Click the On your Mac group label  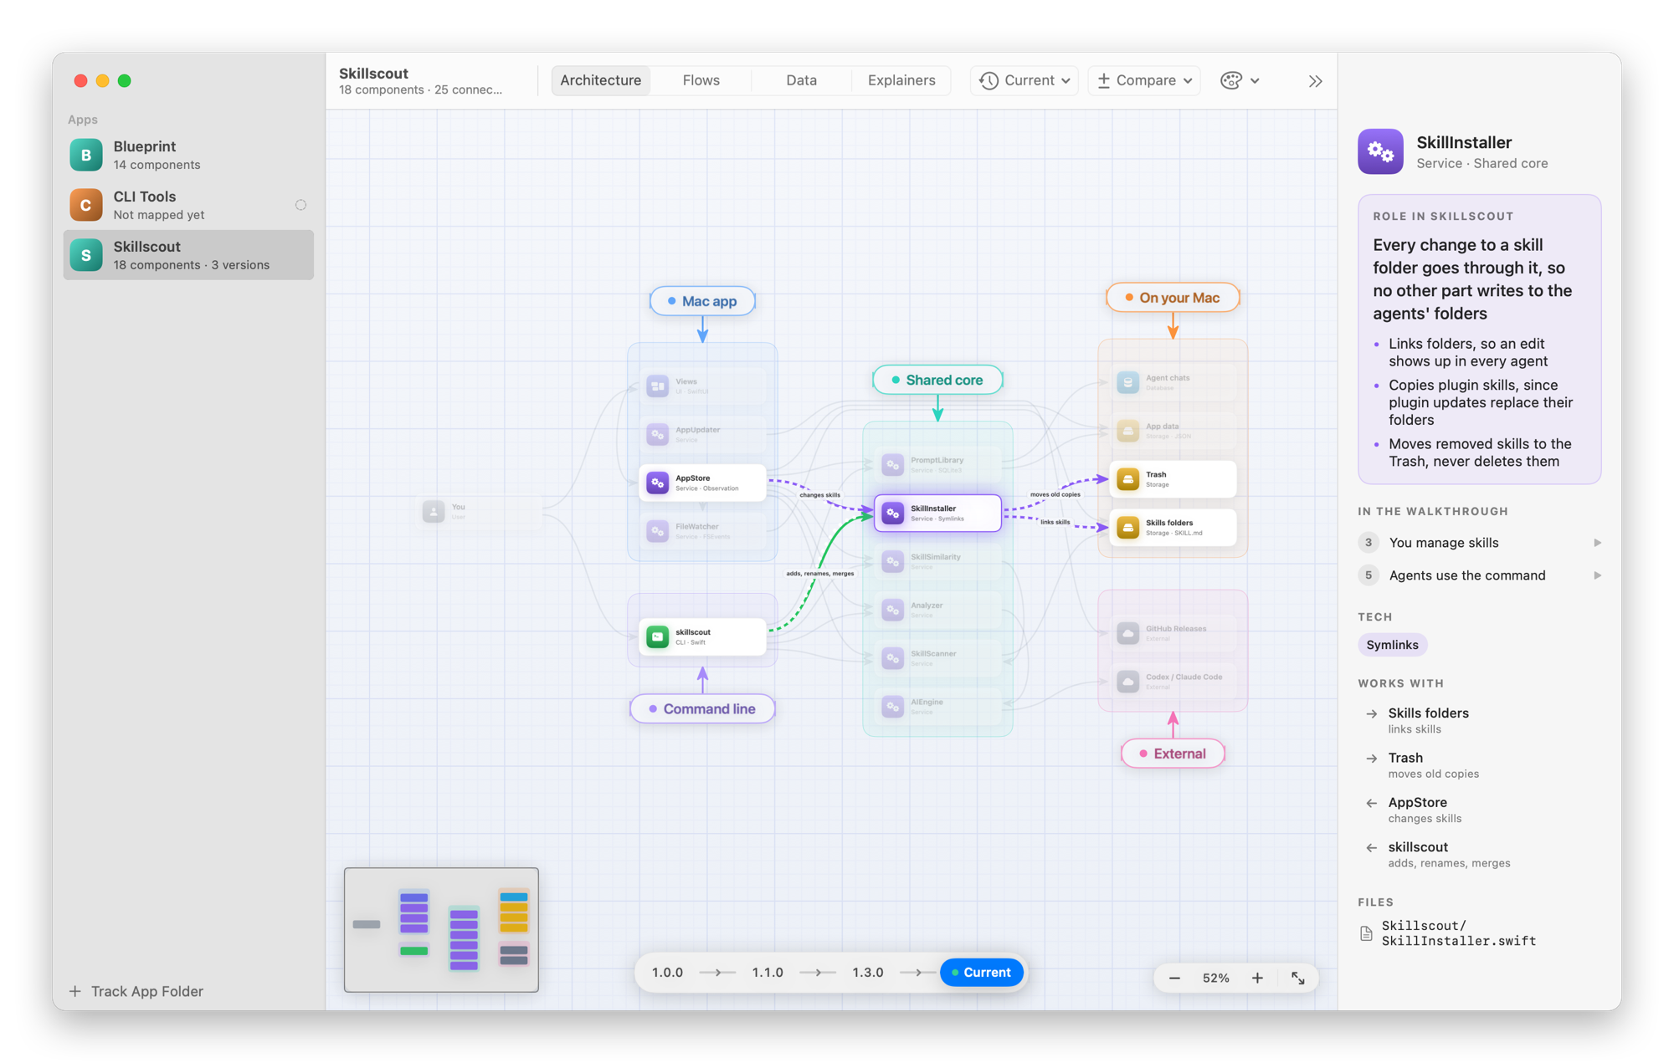(x=1173, y=298)
